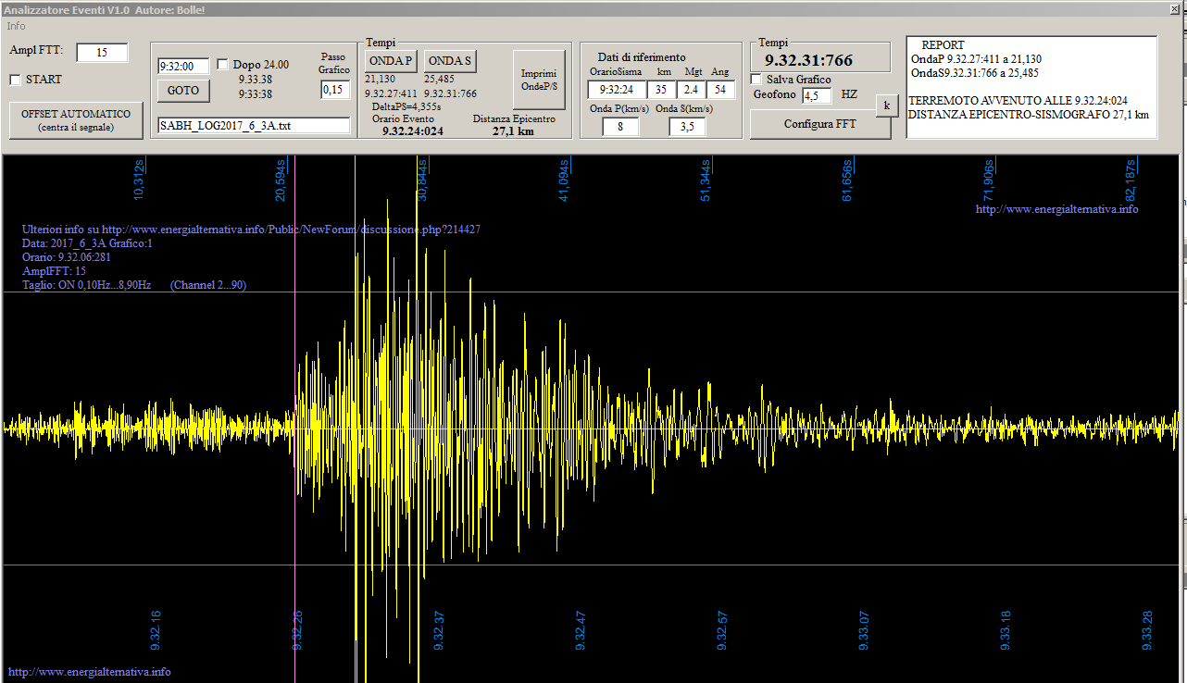This screenshot has height=683, width=1187.
Task: Click the SABH_LOG2017_6_3A.txt filename field
Action: tap(254, 126)
